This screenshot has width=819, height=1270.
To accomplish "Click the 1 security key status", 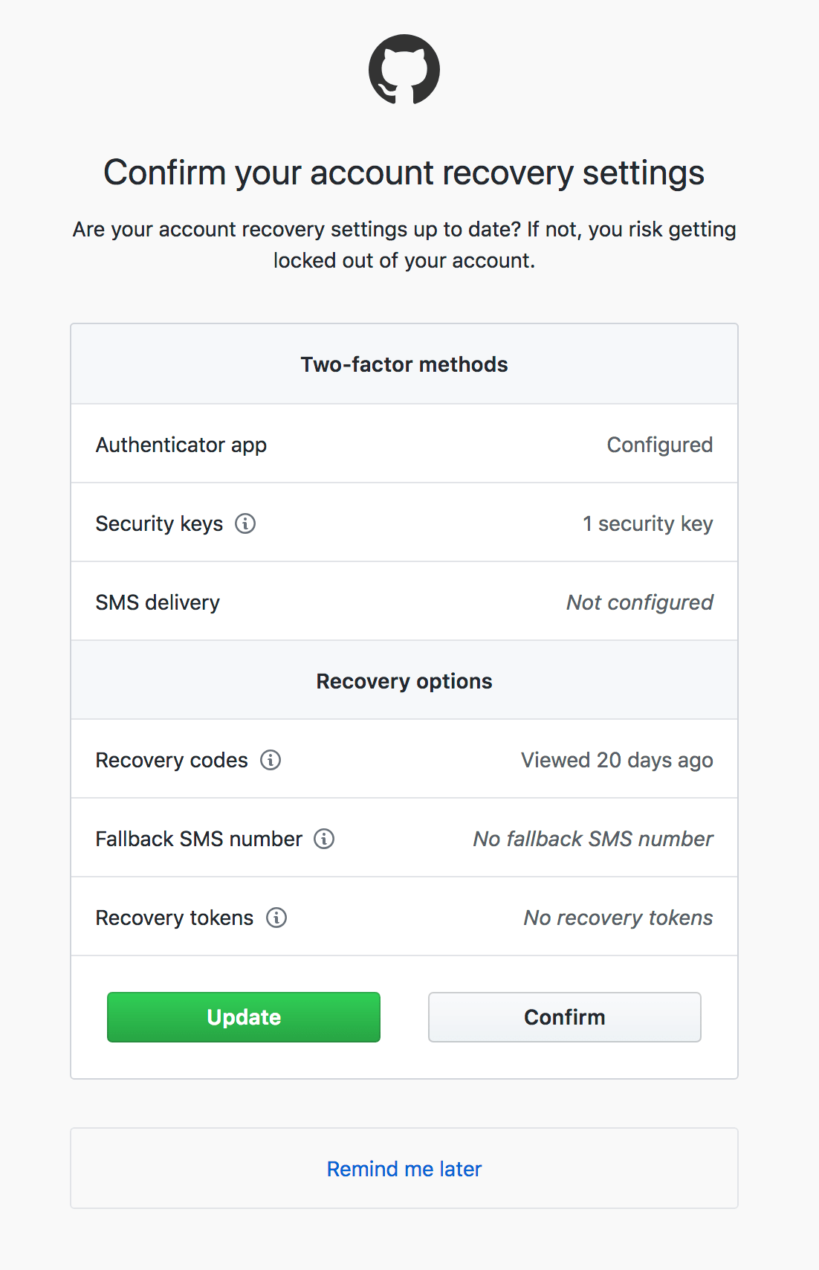I will (647, 523).
